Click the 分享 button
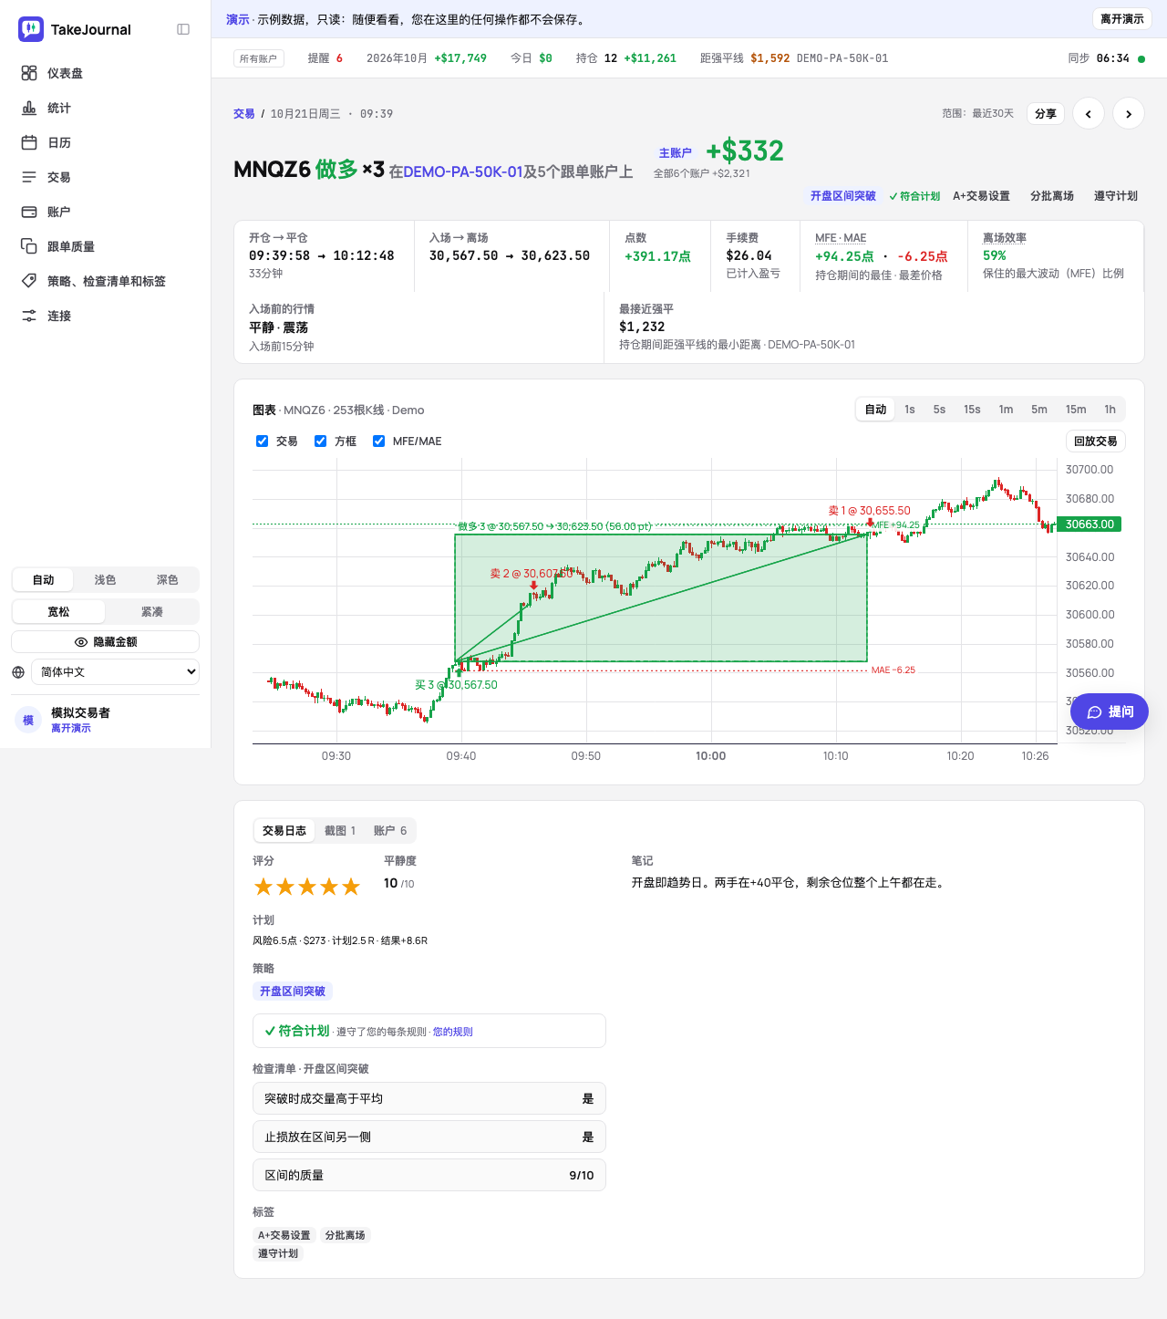Viewport: 1167px width, 1319px height. pyautogui.click(x=1046, y=114)
